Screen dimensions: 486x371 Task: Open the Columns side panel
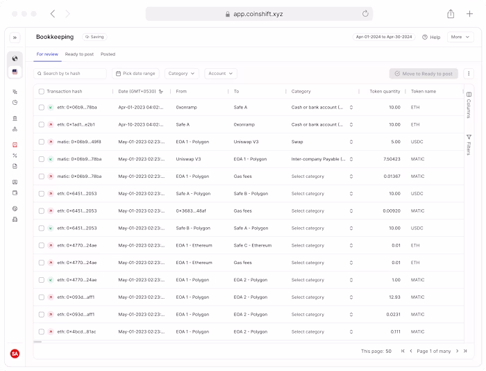(x=469, y=105)
